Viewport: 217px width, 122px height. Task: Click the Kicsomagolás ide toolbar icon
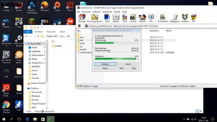pos(95,18)
